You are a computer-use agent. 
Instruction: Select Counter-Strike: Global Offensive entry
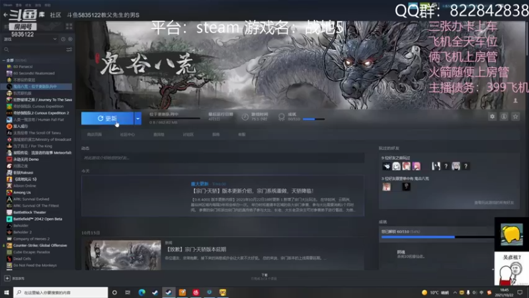(40, 245)
